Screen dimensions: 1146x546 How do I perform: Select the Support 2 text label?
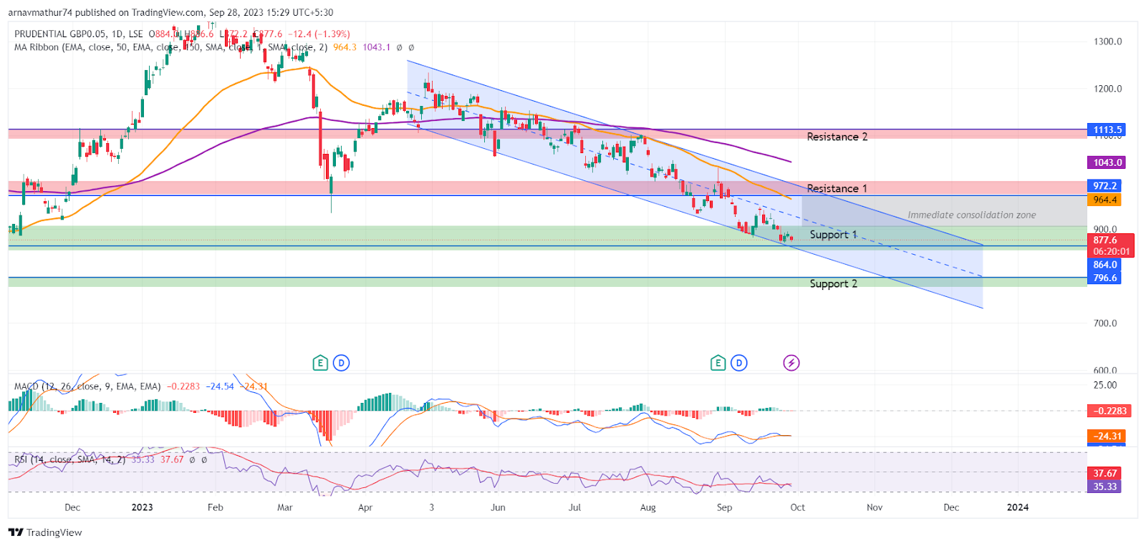(x=833, y=283)
